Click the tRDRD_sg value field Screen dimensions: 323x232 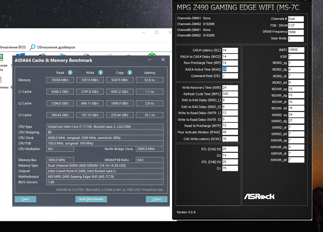(x=296, y=63)
